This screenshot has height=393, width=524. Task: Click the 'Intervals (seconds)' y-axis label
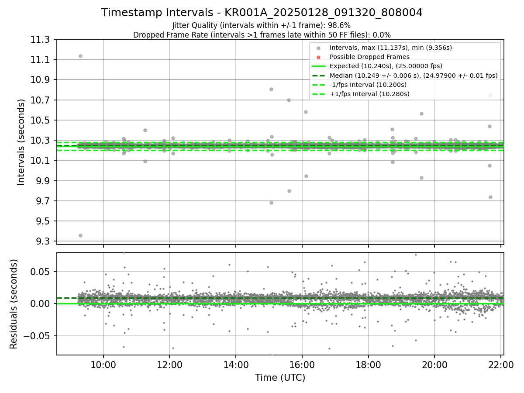[21, 142]
